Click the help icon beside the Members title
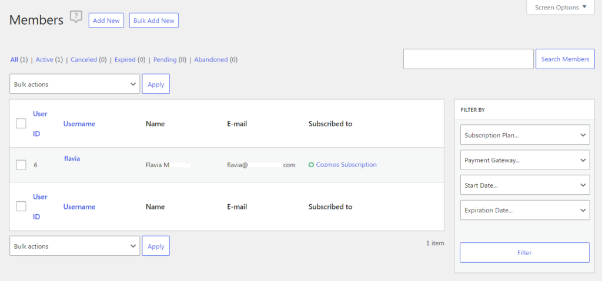Screen dimensions: 602x281 coord(76,17)
